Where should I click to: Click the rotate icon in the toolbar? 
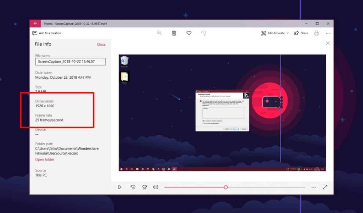tap(204, 33)
